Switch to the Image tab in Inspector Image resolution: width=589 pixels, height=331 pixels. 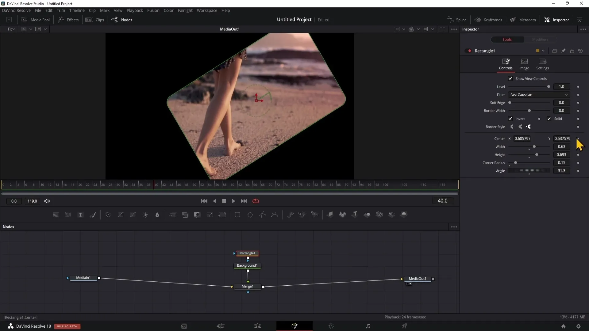point(524,63)
